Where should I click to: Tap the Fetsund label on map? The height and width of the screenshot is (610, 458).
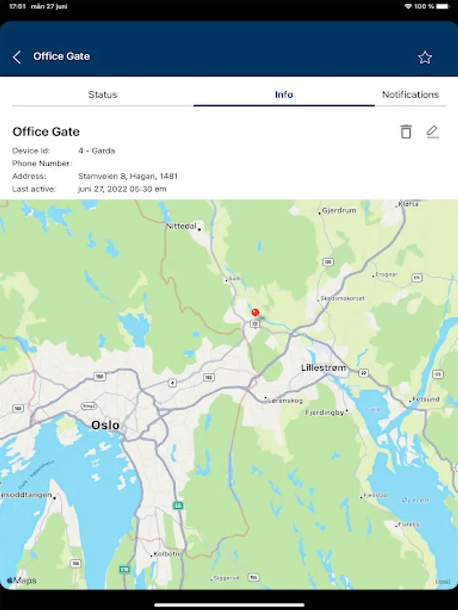tap(426, 399)
